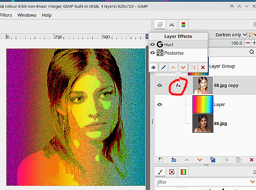Raise the selected effect with up arrow

click(173, 67)
